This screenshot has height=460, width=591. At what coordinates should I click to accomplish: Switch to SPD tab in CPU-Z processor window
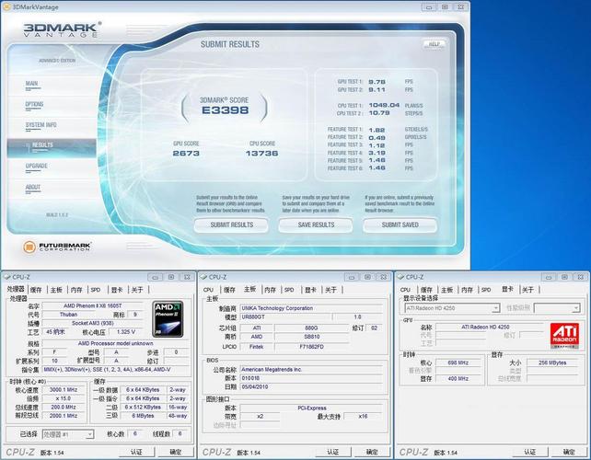click(x=96, y=289)
